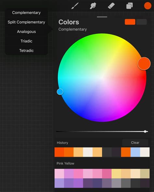154x192 pixels.
Task: Pick medium gray eighth bottom-row swatch
Action: 126,183
